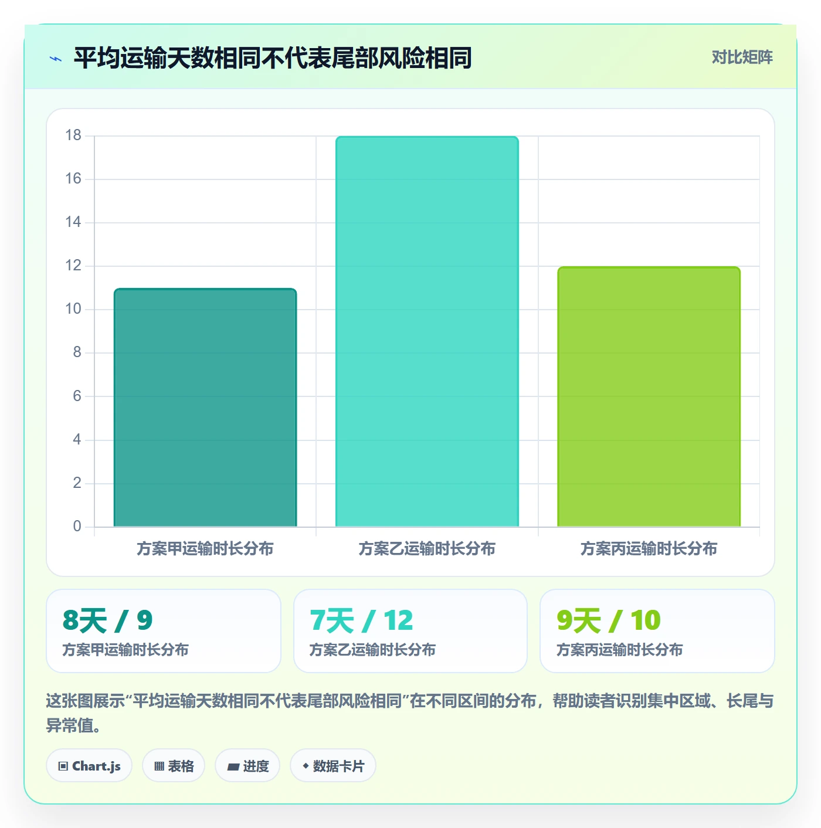Image resolution: width=821 pixels, height=828 pixels.
Task: Click the y-axis tick value 18
Action: pos(73,135)
